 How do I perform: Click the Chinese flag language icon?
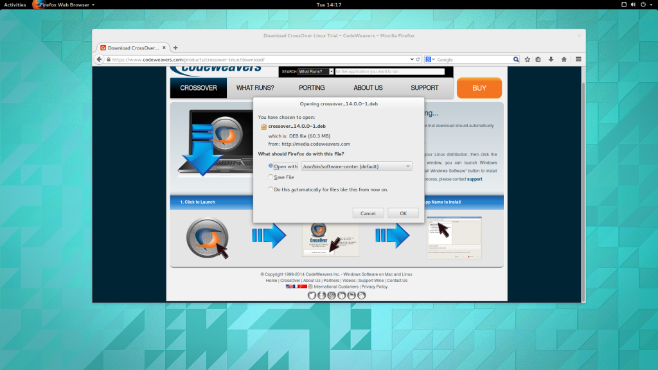pyautogui.click(x=303, y=286)
